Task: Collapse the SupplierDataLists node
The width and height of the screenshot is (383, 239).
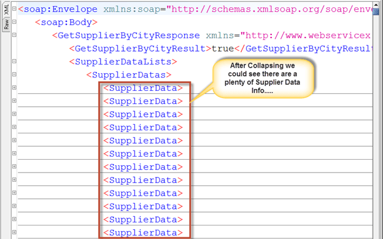Action: click(14, 61)
